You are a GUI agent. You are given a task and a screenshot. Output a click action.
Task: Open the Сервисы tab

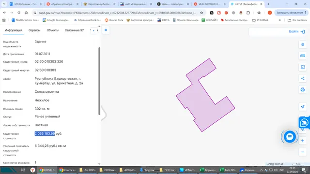34,30
